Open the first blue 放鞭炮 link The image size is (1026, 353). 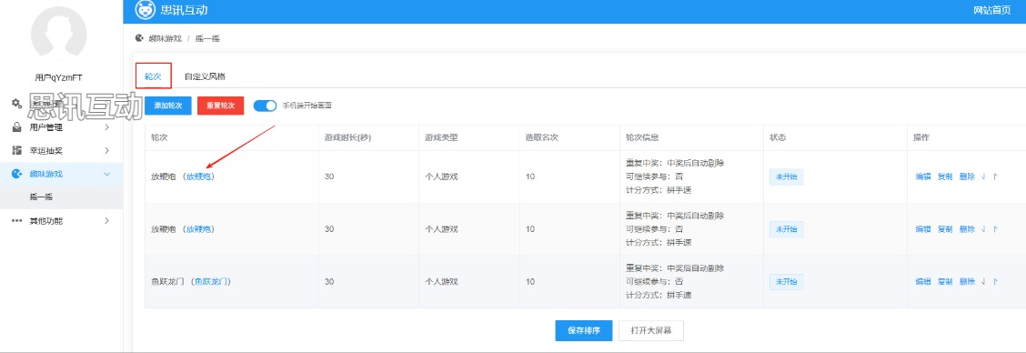[x=199, y=176]
